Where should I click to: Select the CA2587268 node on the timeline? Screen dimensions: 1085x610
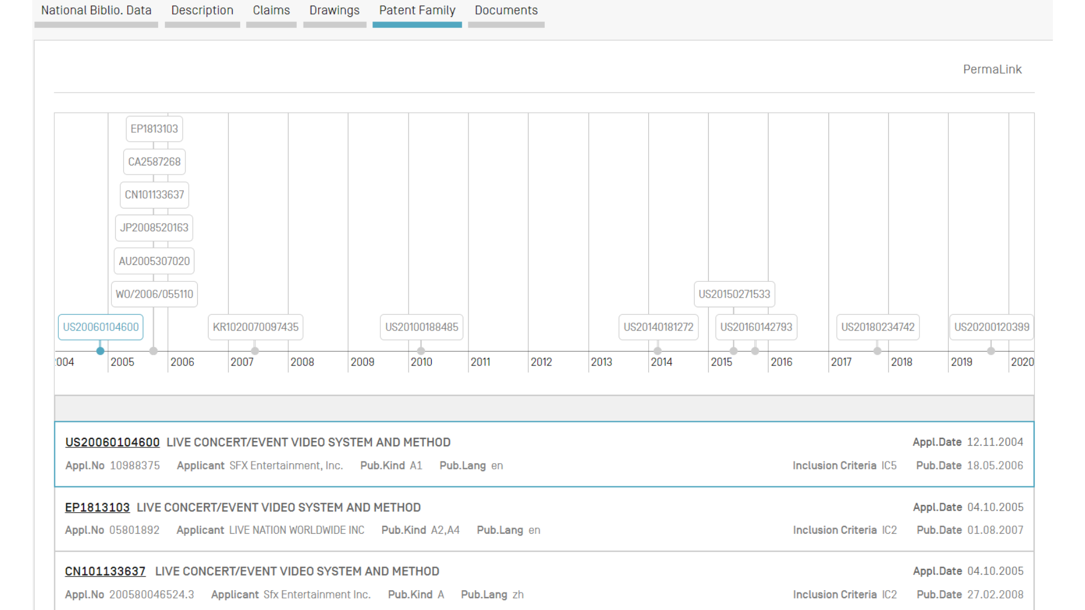coord(154,162)
